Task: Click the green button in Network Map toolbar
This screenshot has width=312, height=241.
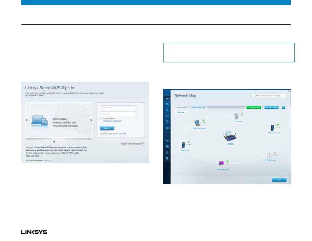Action: point(254,107)
